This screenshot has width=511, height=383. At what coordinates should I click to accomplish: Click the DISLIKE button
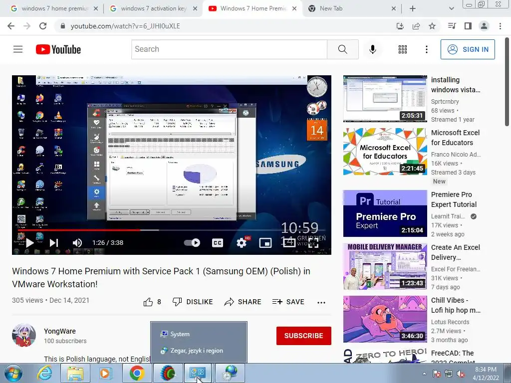point(193,302)
